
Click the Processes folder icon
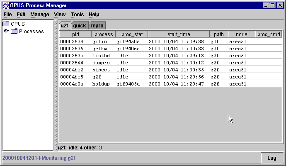point(14,32)
